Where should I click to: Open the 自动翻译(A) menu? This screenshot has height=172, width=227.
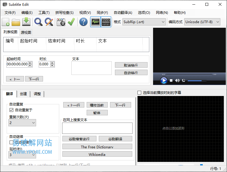123,13
